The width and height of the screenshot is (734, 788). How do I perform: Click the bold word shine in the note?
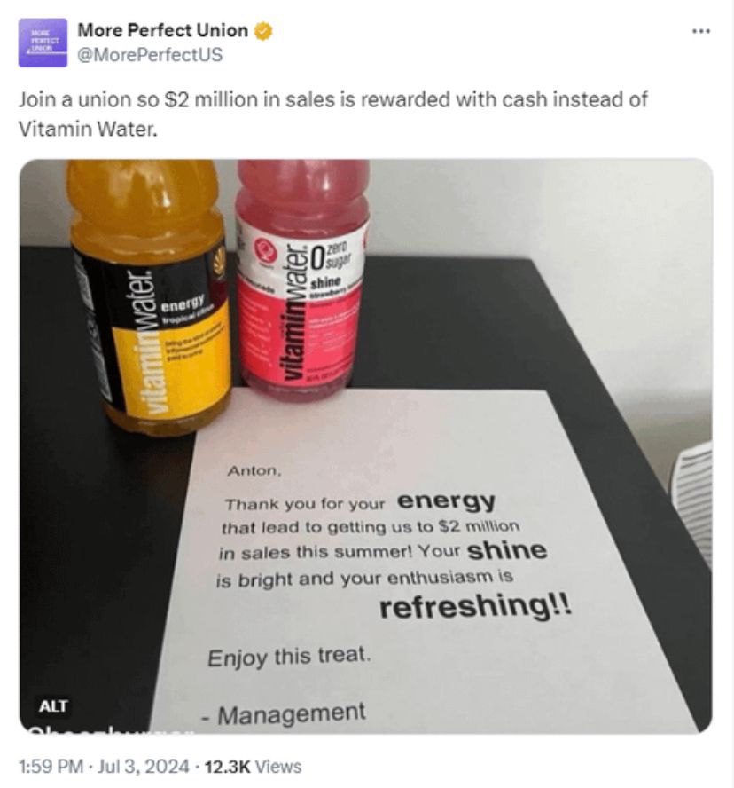(x=506, y=550)
